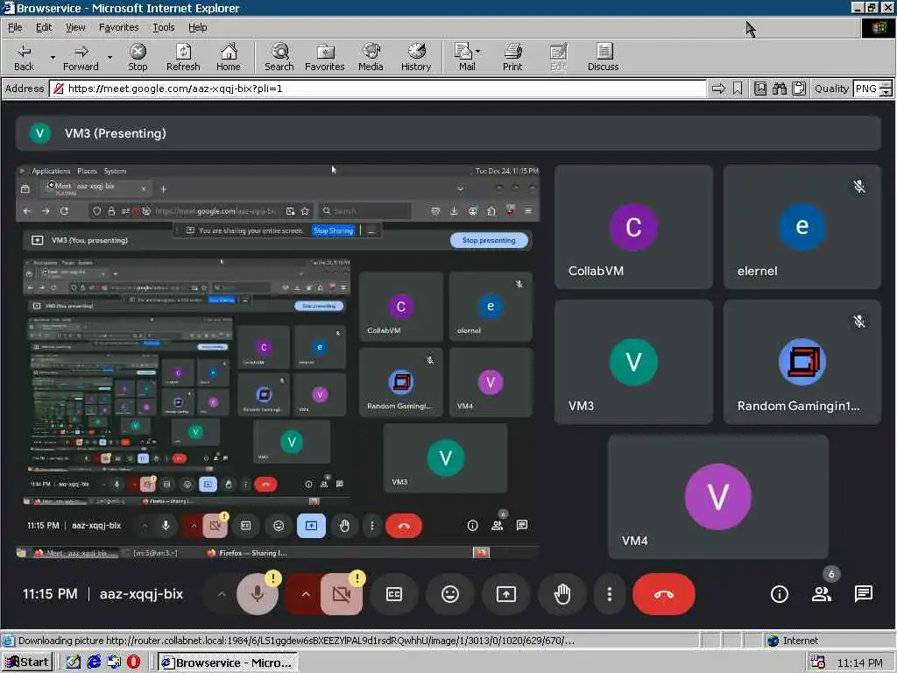Print the current page

coord(512,57)
